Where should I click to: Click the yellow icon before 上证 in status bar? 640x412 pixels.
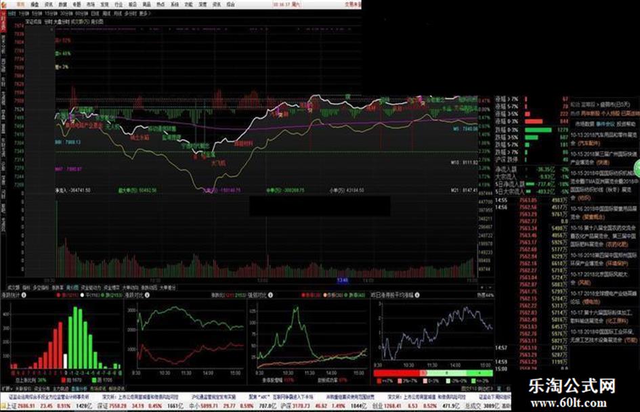point(3,406)
